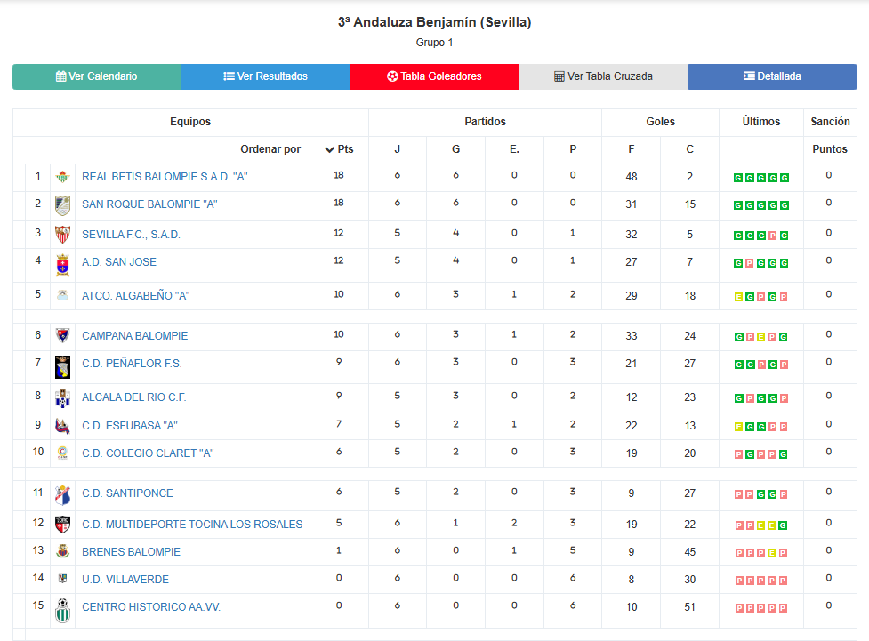869x641 pixels.
Task: Click the first P badge in U.D. Villaverde row
Action: (x=739, y=581)
